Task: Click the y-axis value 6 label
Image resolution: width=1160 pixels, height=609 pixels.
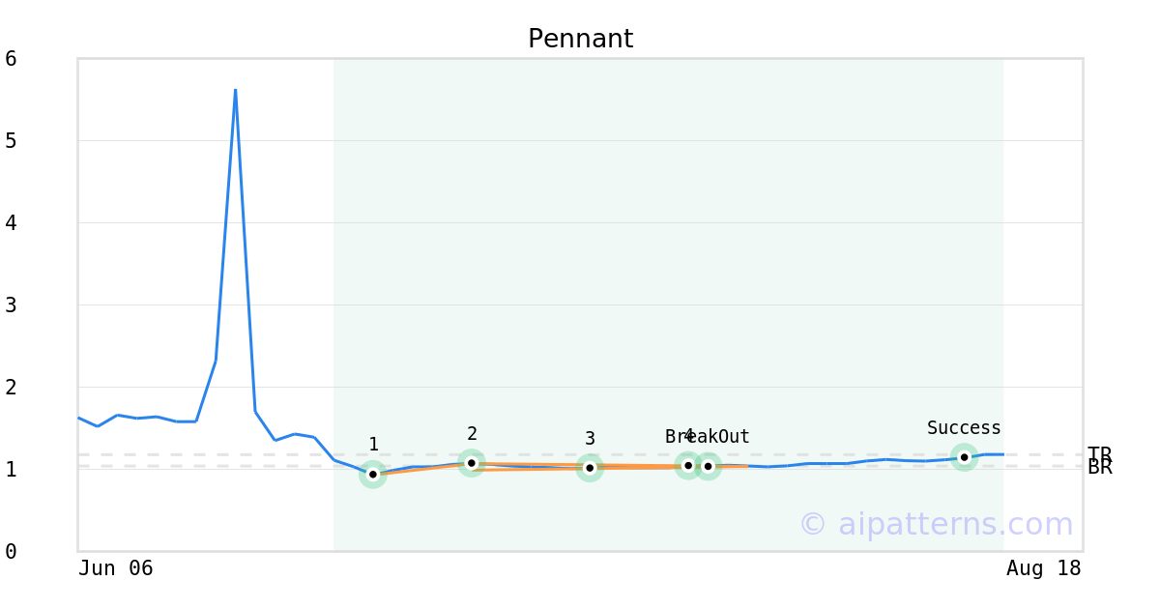Action: tap(11, 59)
